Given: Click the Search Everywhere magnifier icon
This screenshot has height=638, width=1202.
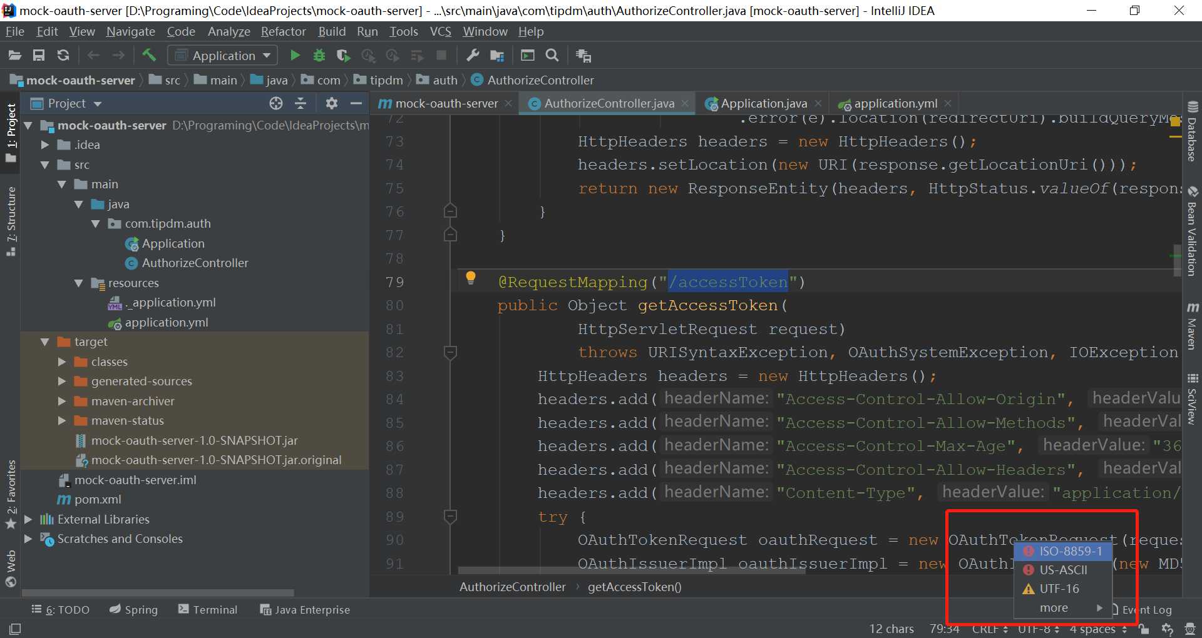Looking at the screenshot, I should (x=552, y=56).
